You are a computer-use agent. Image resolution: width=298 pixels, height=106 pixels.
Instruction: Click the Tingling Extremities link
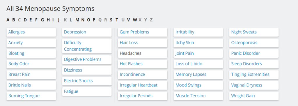point(254,75)
